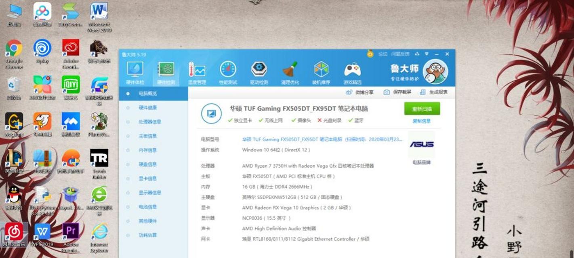Click the skin-change shirt icon in title bar
Image resolution: width=574 pixels, height=258 pixels.
416,54
